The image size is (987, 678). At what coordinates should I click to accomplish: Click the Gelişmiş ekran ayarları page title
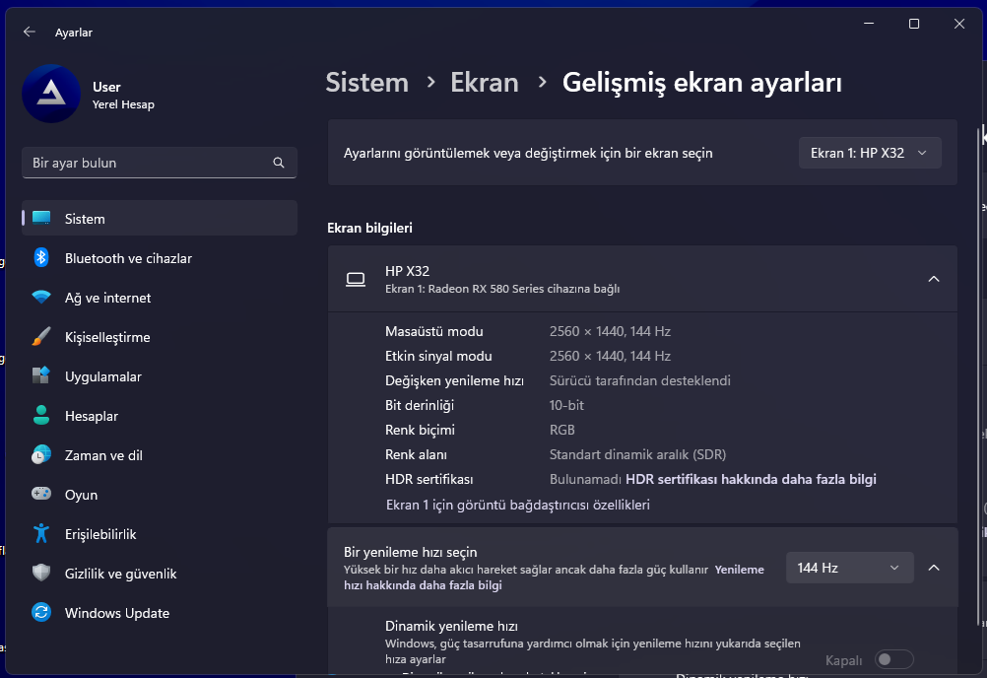pyautogui.click(x=702, y=83)
